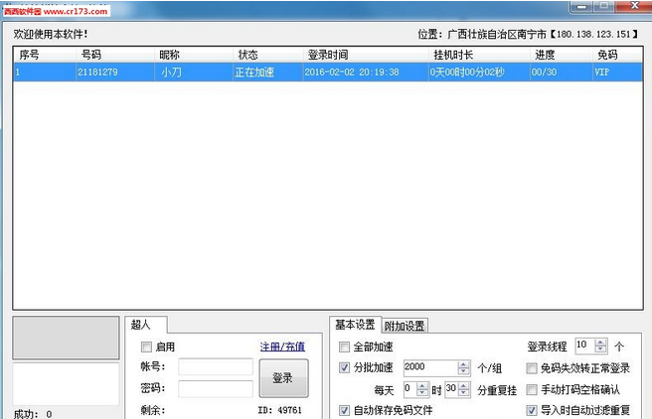This screenshot has width=652, height=419.
Task: Toggle 免码失效转正常登录 checkbox
Action: tap(532, 368)
